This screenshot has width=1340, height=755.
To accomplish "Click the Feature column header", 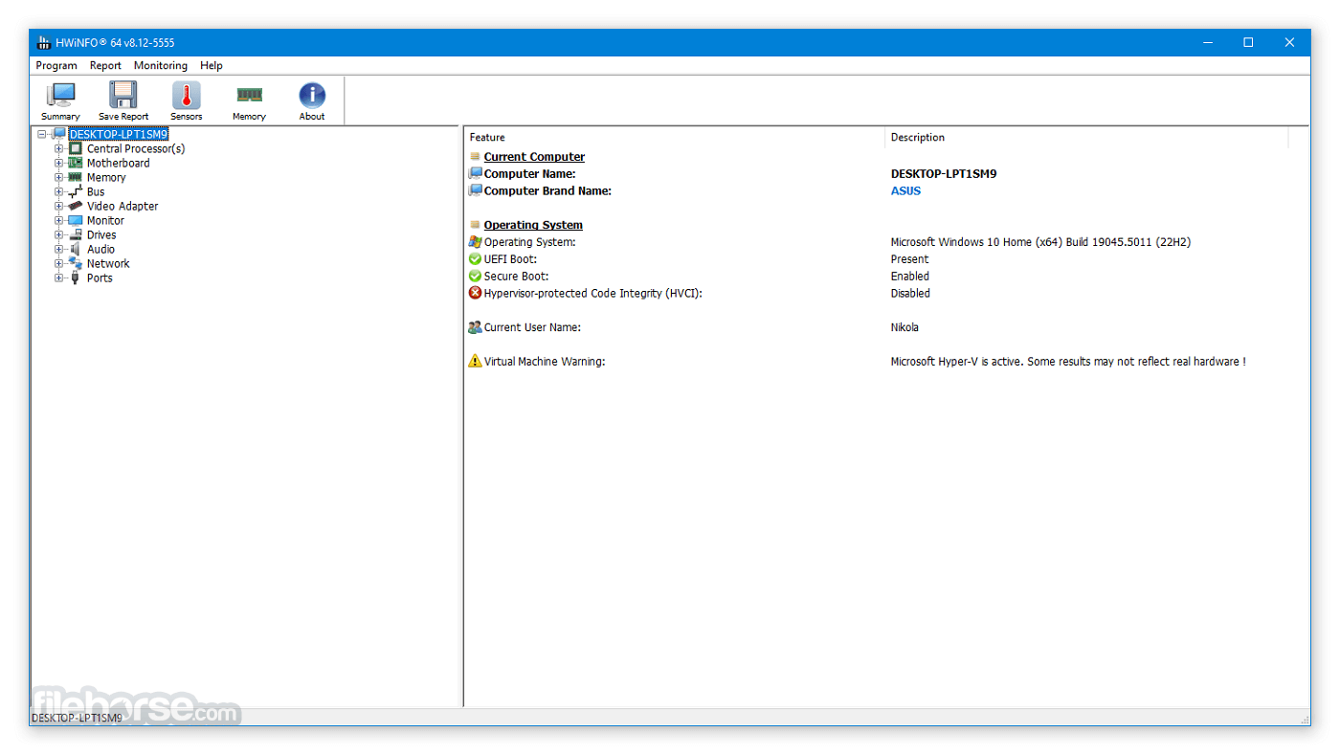I will (x=674, y=137).
